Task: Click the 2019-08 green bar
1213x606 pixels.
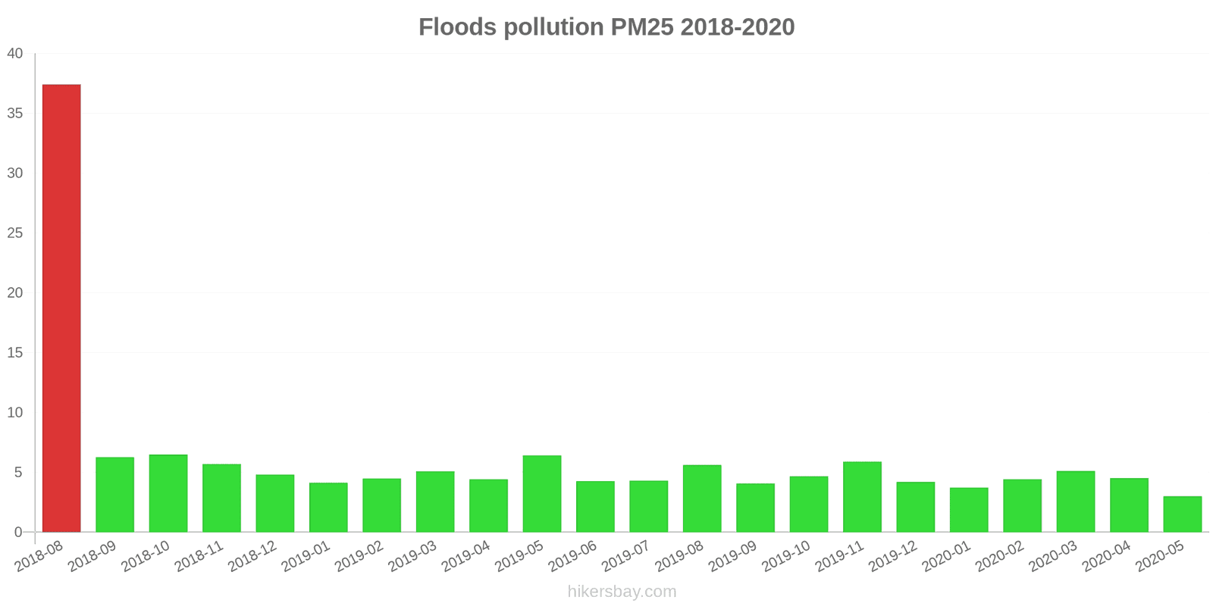Action: (702, 498)
